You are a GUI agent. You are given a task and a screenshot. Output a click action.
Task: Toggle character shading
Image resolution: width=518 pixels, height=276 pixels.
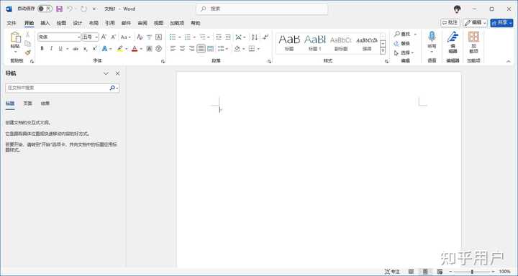tap(149, 49)
